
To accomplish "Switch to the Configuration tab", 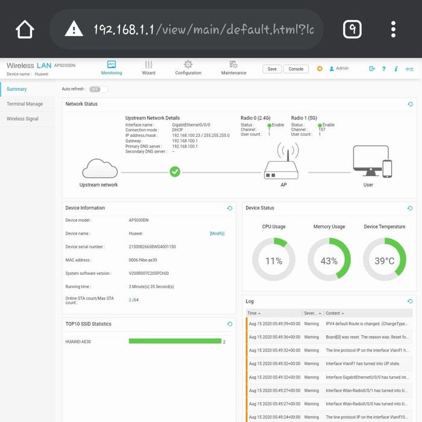I will pos(188,68).
